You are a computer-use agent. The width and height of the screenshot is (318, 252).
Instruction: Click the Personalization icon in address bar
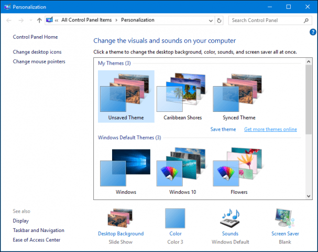pos(49,20)
